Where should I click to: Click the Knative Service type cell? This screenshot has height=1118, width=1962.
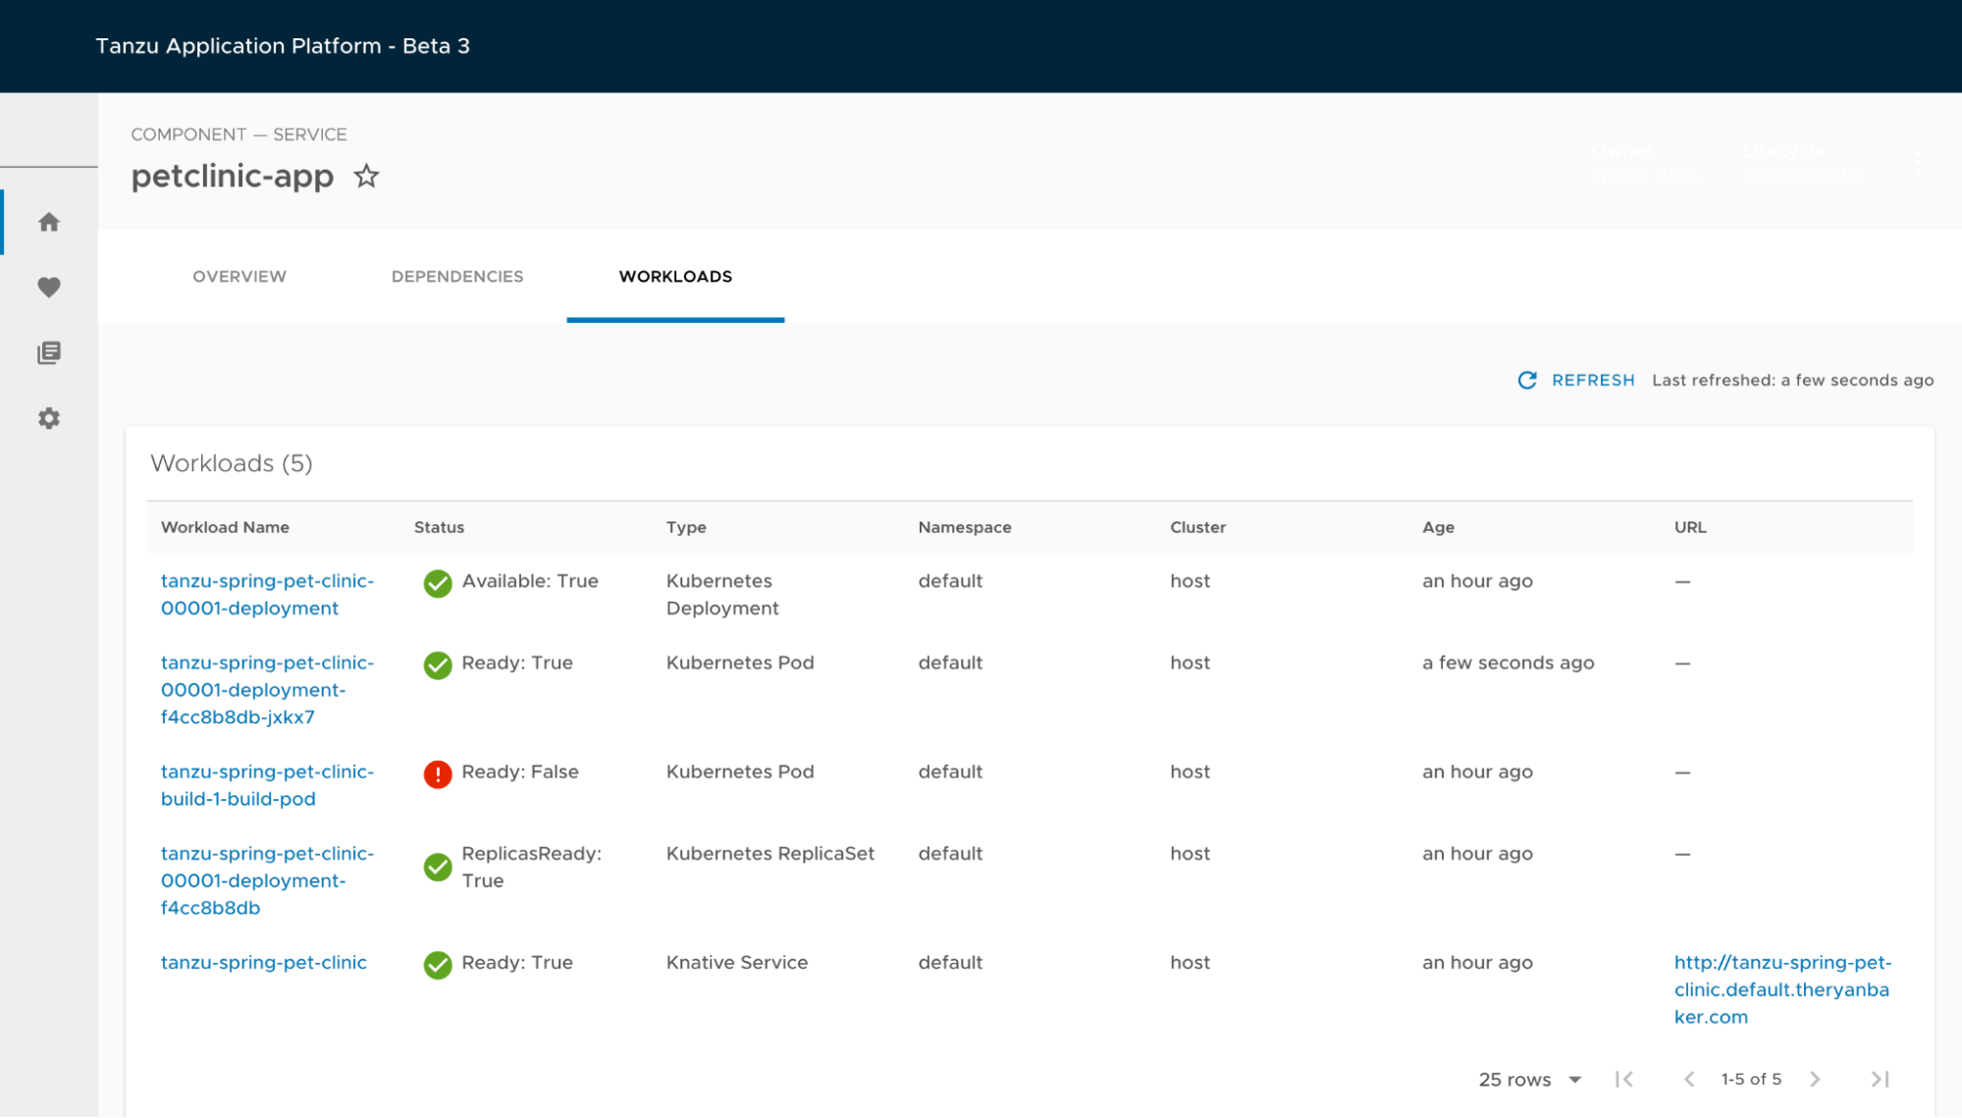737,963
